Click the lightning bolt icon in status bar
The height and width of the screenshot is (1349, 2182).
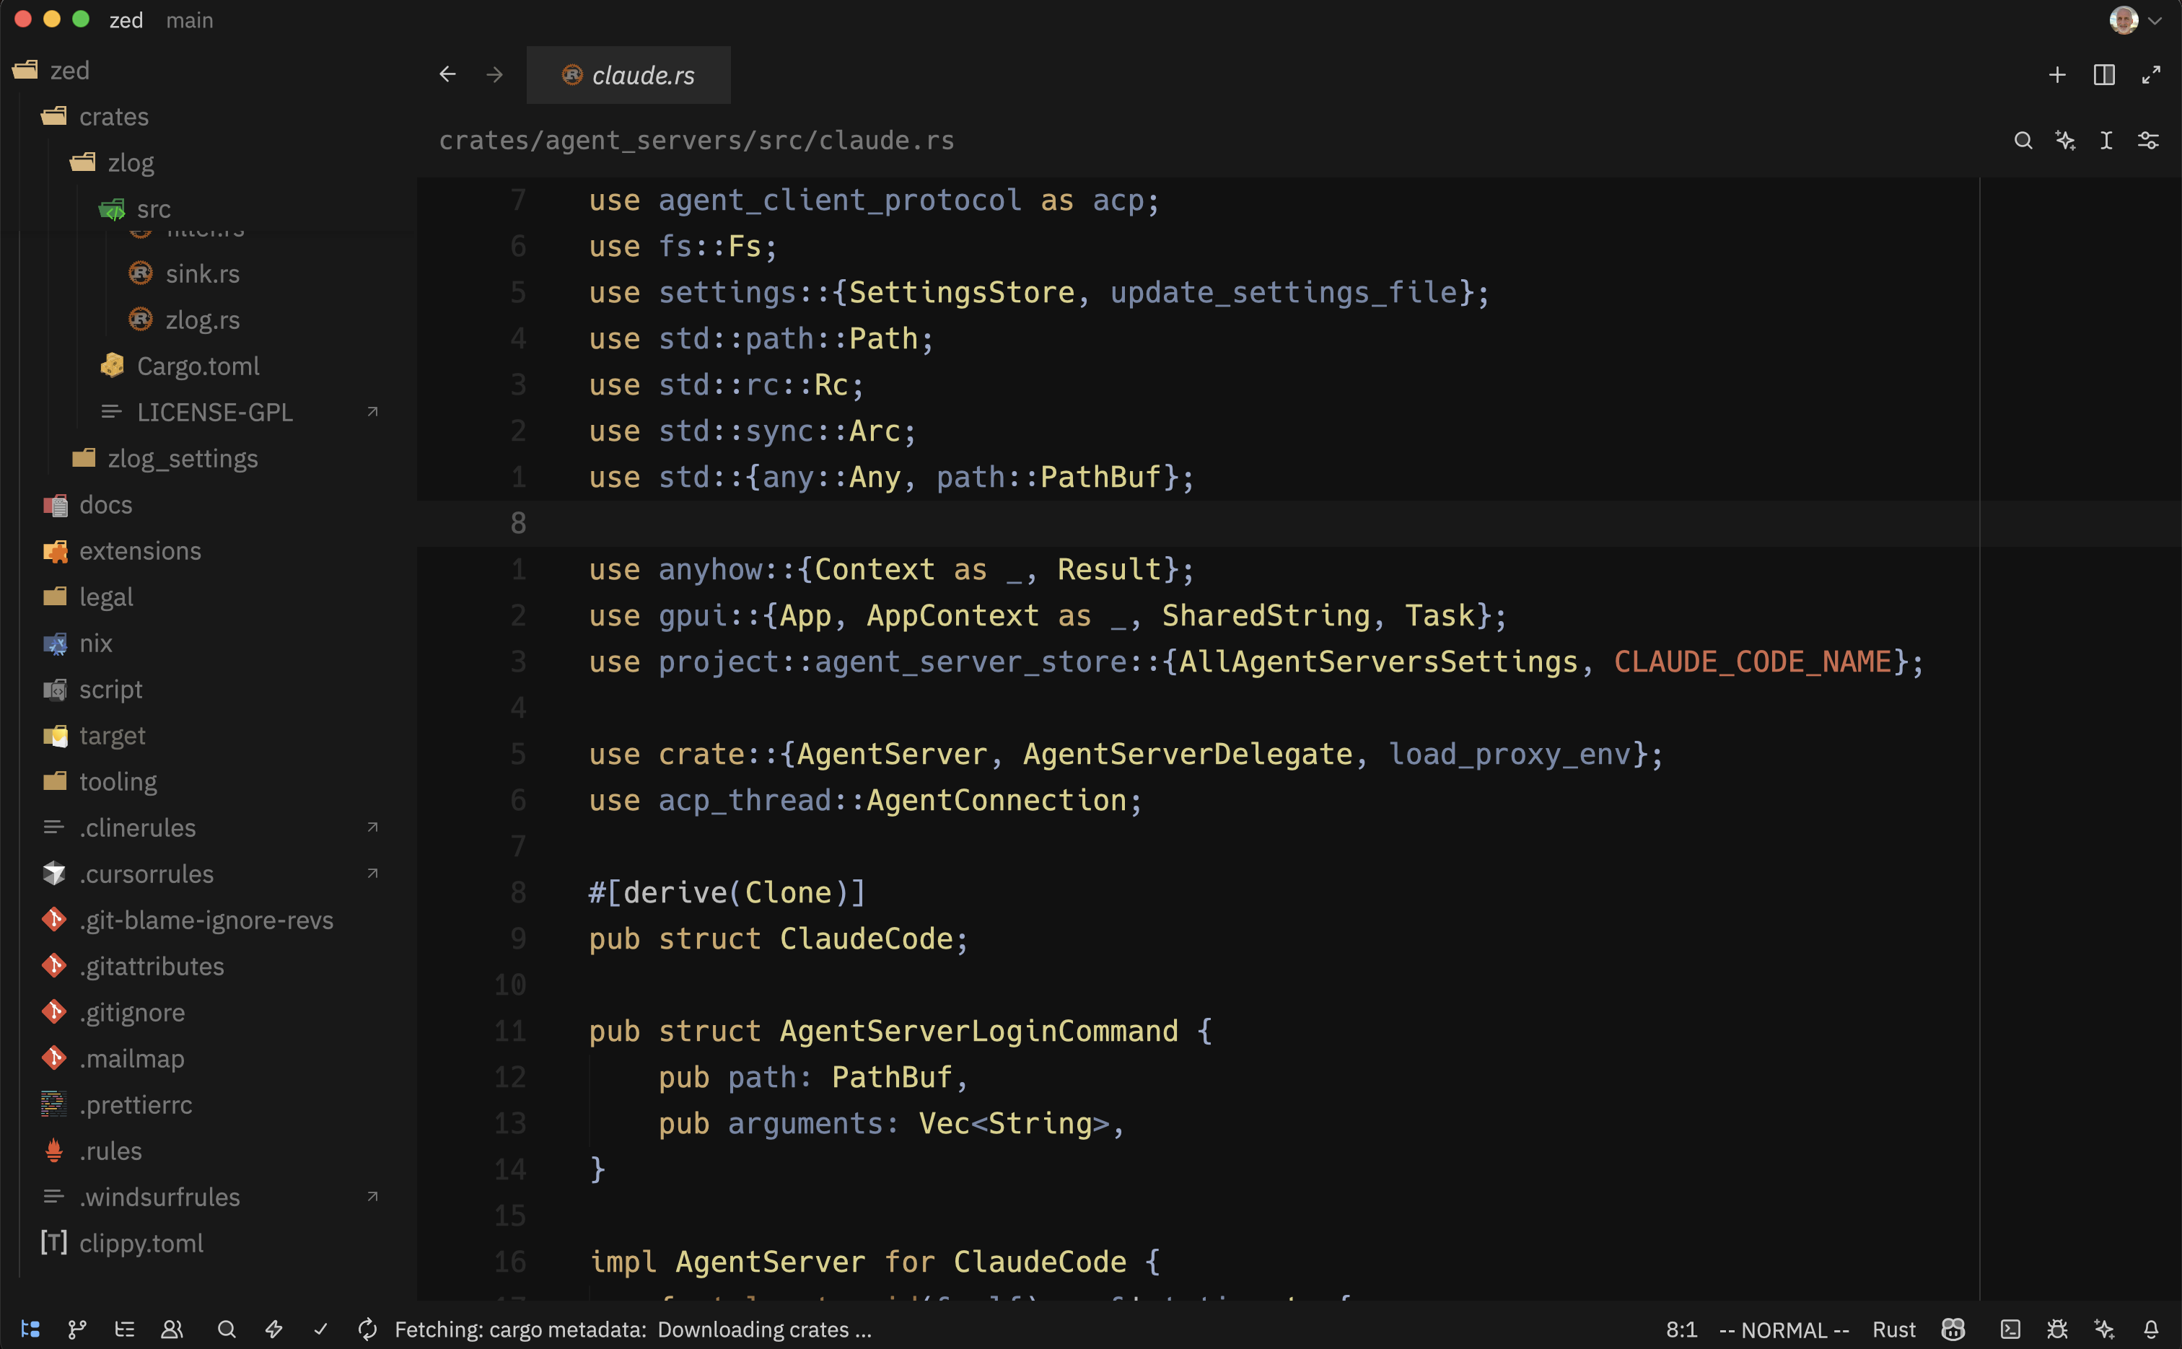click(x=274, y=1330)
